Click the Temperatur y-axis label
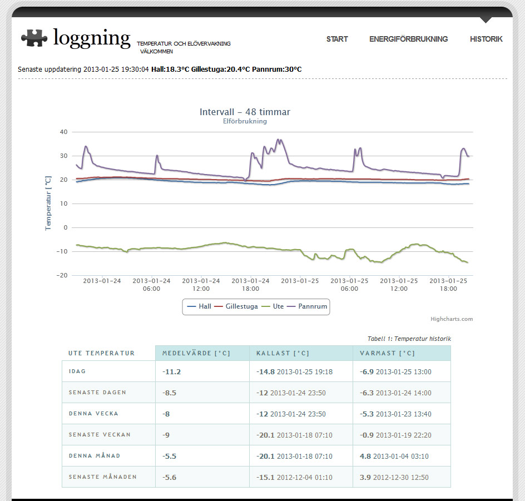525x501 pixels. point(48,203)
